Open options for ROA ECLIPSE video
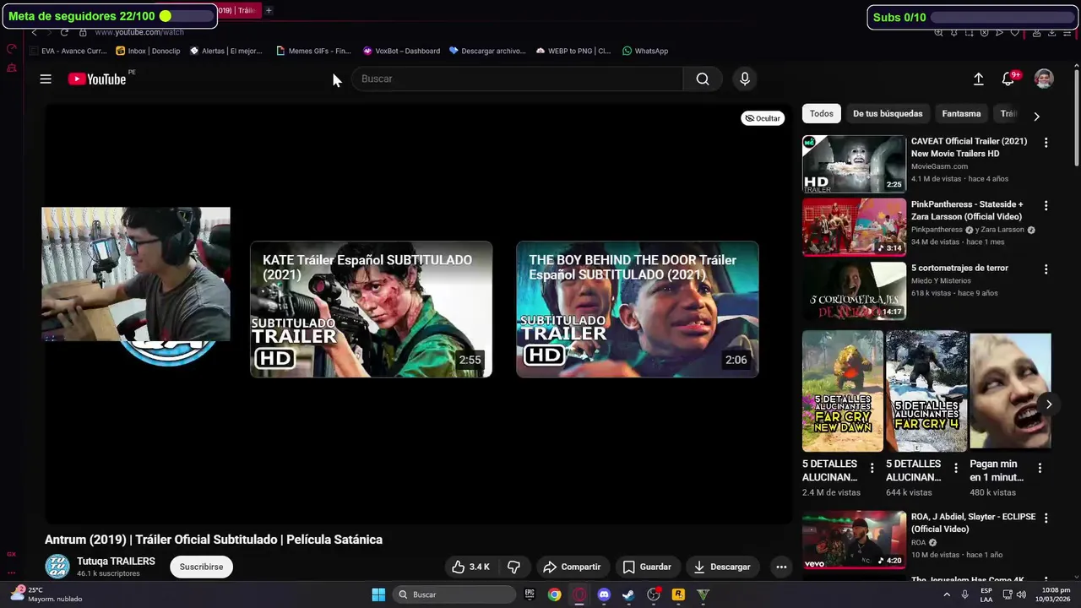 pyautogui.click(x=1046, y=518)
